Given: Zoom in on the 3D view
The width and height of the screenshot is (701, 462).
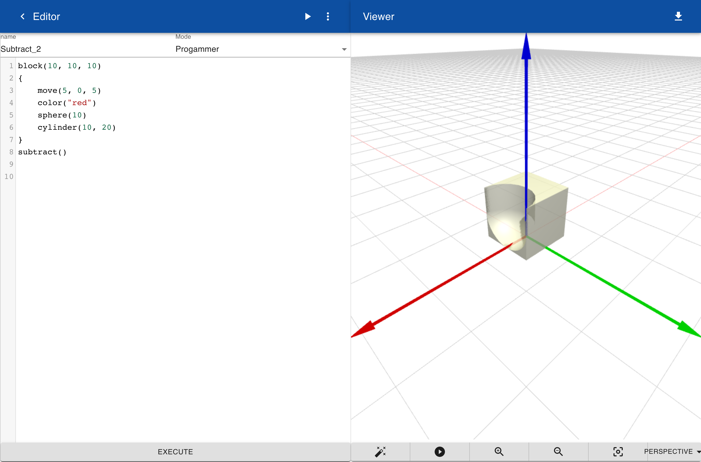Looking at the screenshot, I should pyautogui.click(x=499, y=451).
